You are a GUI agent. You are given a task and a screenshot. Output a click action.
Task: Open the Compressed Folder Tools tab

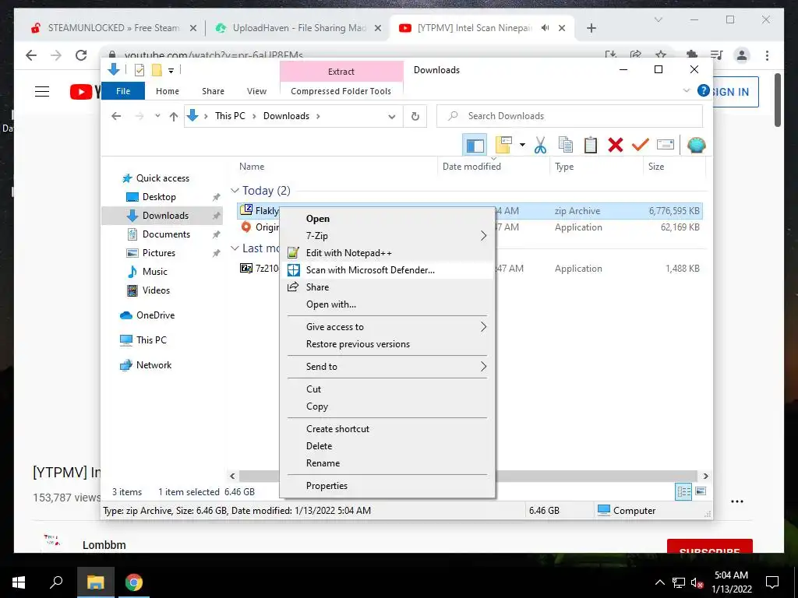(x=341, y=91)
